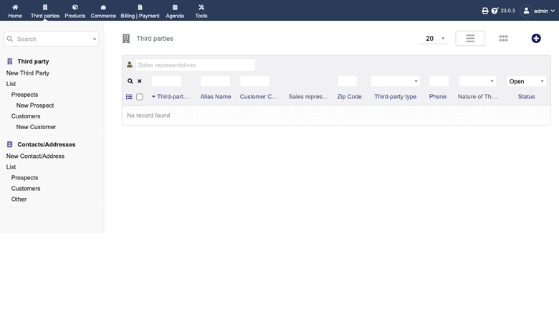Viewport: 559px width, 315px height.
Task: Open the Commerce top menu
Action: (103, 11)
